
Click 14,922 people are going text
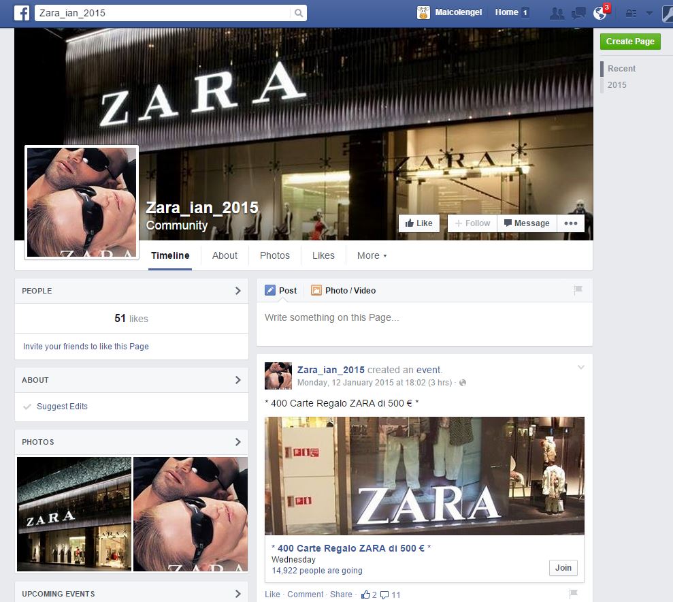tap(316, 571)
